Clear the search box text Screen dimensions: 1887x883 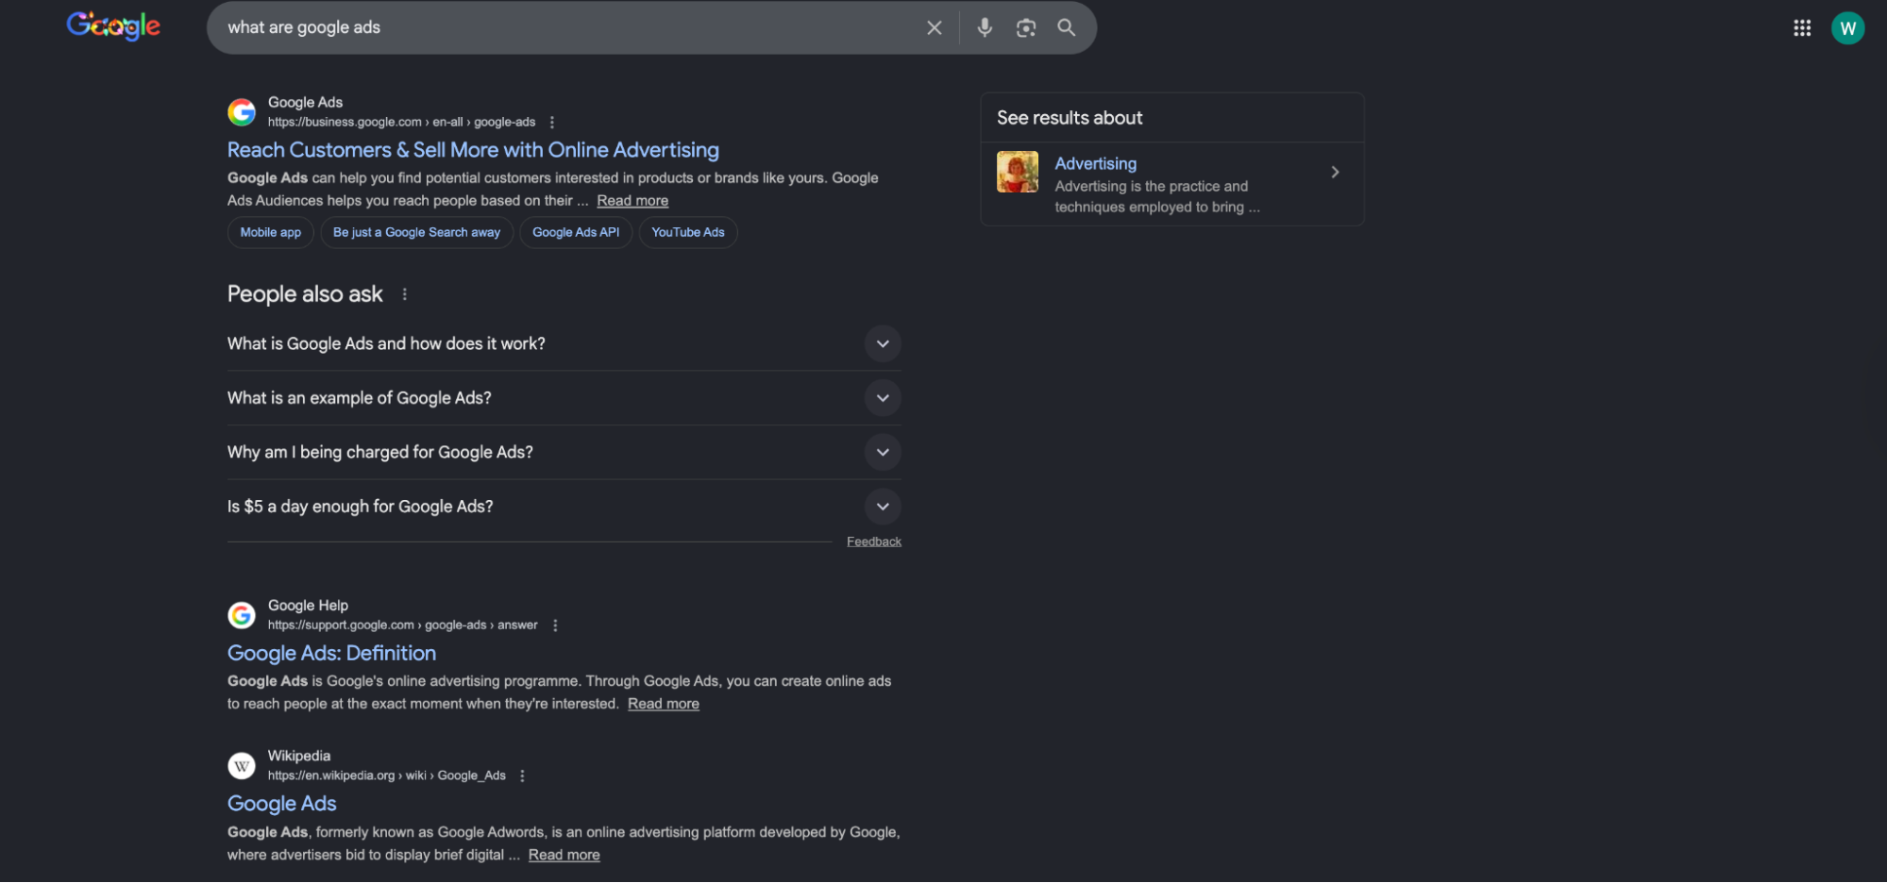[934, 28]
